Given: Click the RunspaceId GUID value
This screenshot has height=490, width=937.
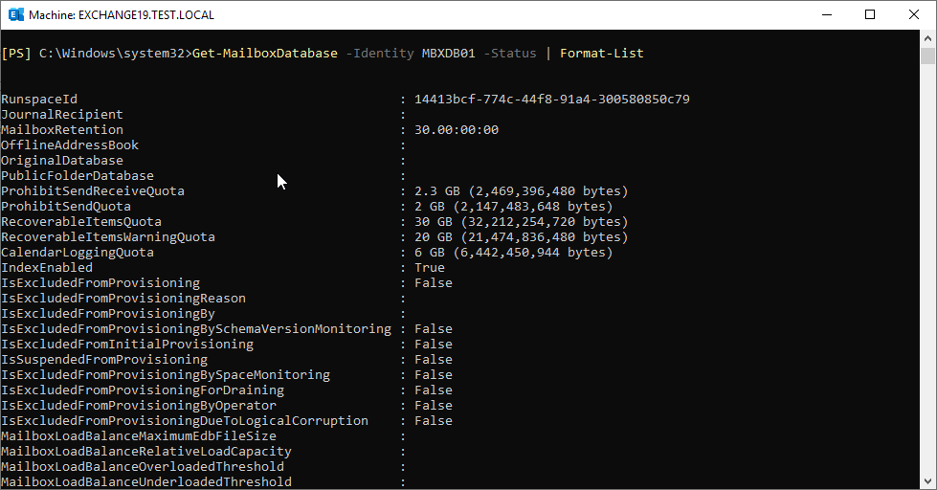Looking at the screenshot, I should coord(552,100).
